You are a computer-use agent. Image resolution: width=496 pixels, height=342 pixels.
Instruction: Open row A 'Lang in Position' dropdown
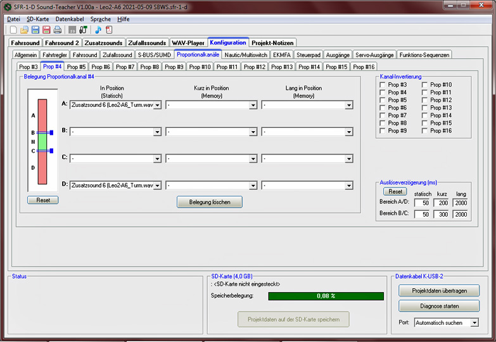pyautogui.click(x=348, y=105)
